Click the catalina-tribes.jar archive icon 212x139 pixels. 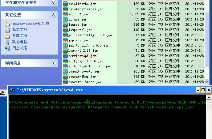pos(65,9)
